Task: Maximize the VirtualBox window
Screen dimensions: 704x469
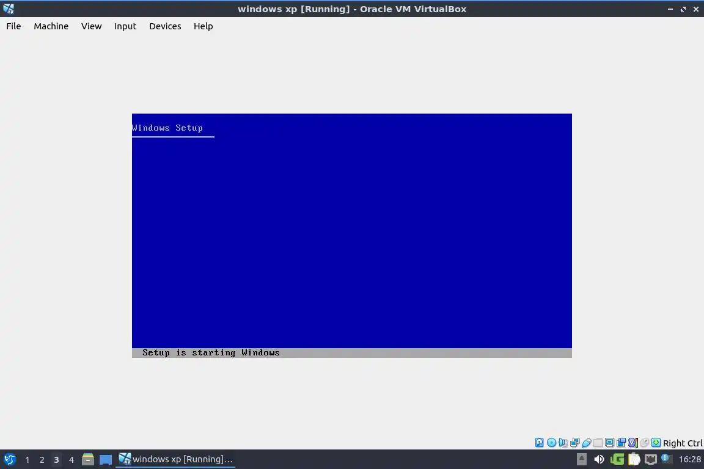Action: click(683, 9)
